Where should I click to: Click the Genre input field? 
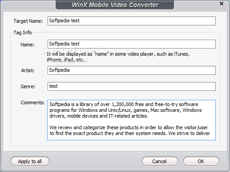click(132, 86)
